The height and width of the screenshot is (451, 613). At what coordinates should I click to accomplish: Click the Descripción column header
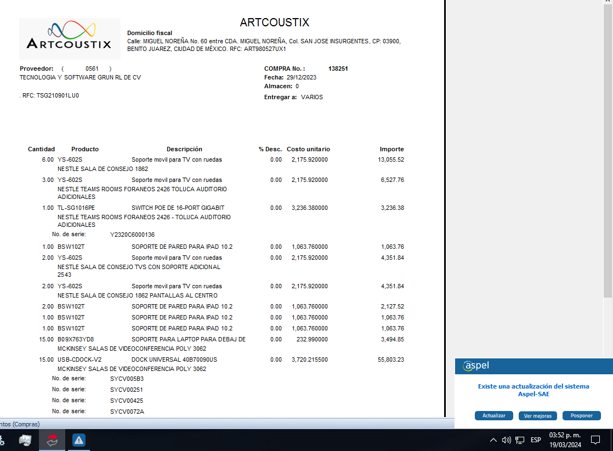click(x=184, y=149)
